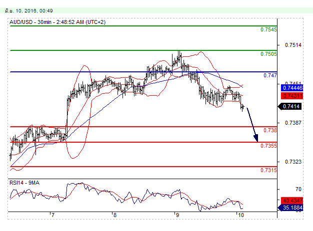Click the RSI 70 level label

point(298,189)
